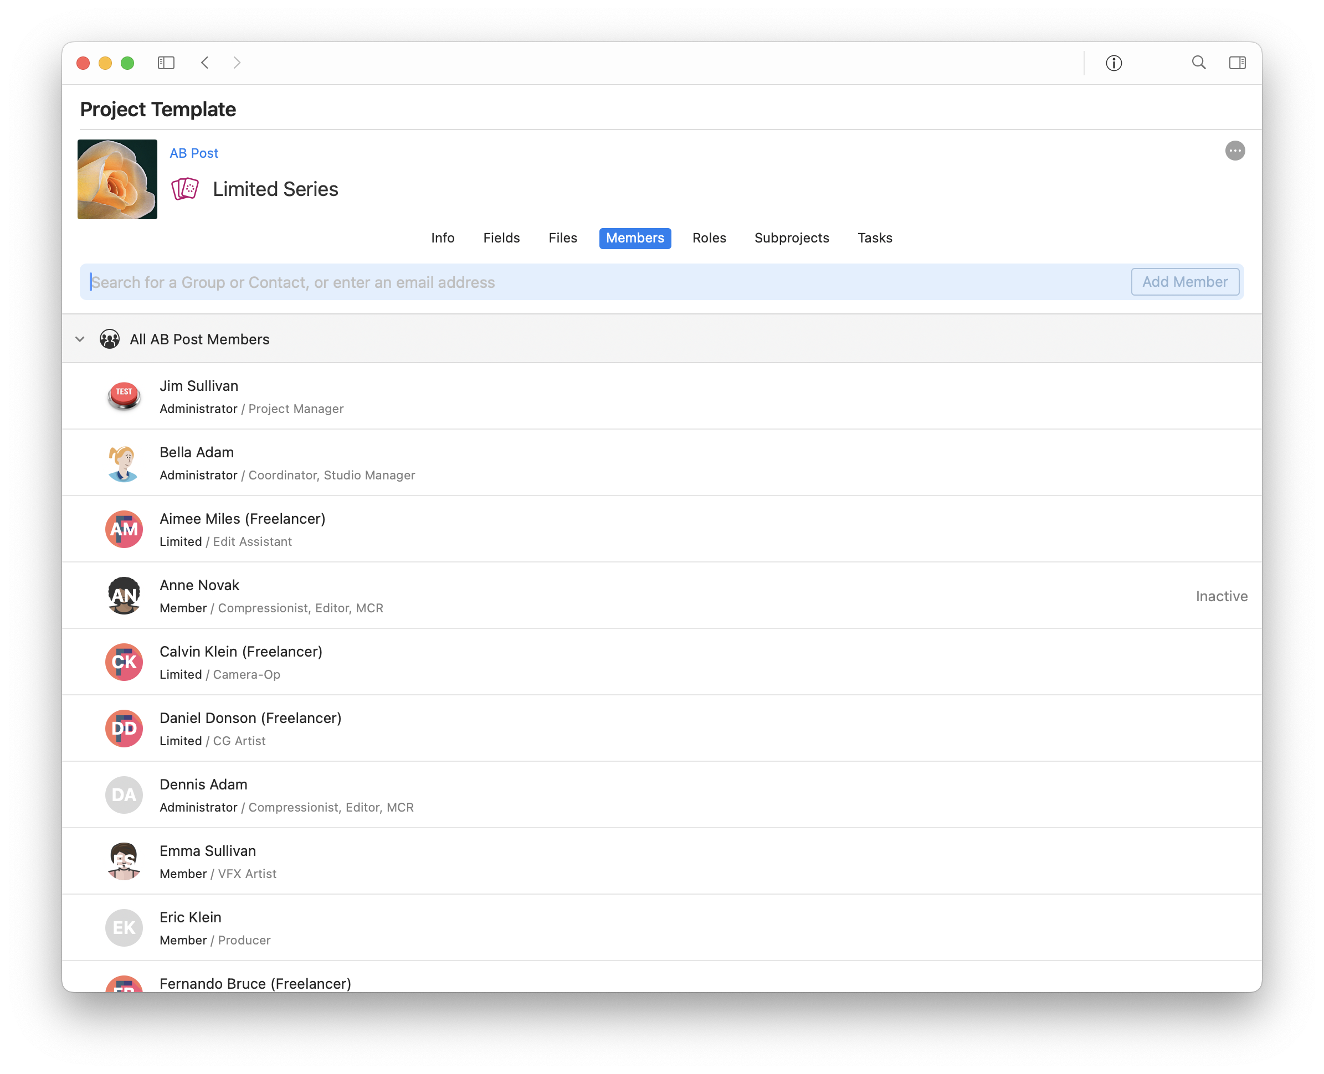Follow the AB Post link
1324x1074 pixels.
coord(194,153)
